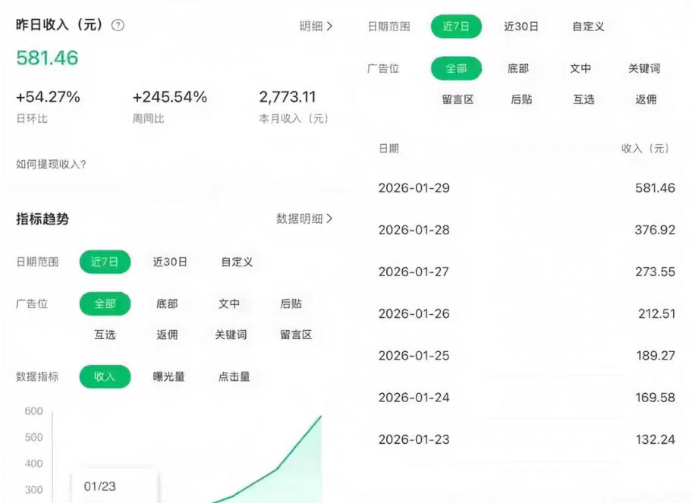
Task: Choose 自定义 date range in left panel
Action: click(236, 261)
